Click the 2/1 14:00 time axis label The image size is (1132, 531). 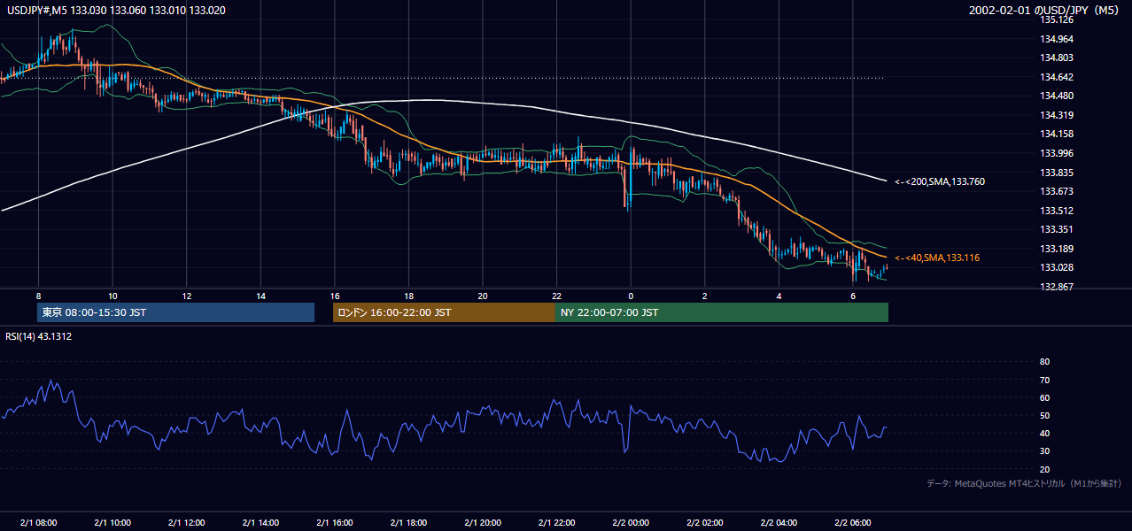(x=260, y=523)
